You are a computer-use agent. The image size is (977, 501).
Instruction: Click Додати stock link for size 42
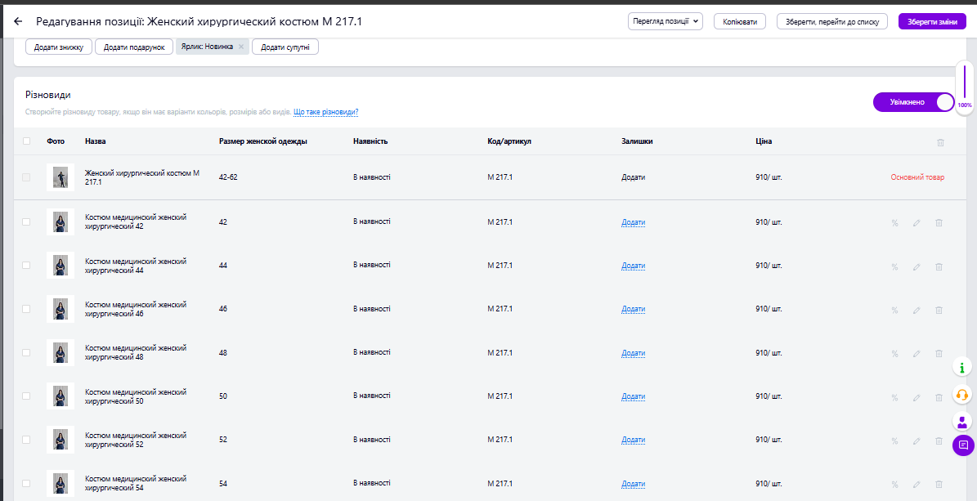coord(633,221)
